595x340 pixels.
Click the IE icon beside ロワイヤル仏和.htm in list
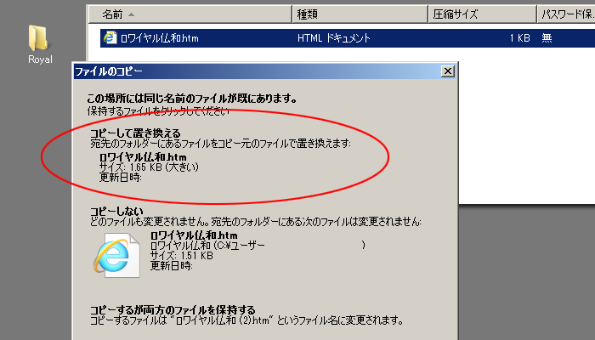pyautogui.click(x=109, y=38)
